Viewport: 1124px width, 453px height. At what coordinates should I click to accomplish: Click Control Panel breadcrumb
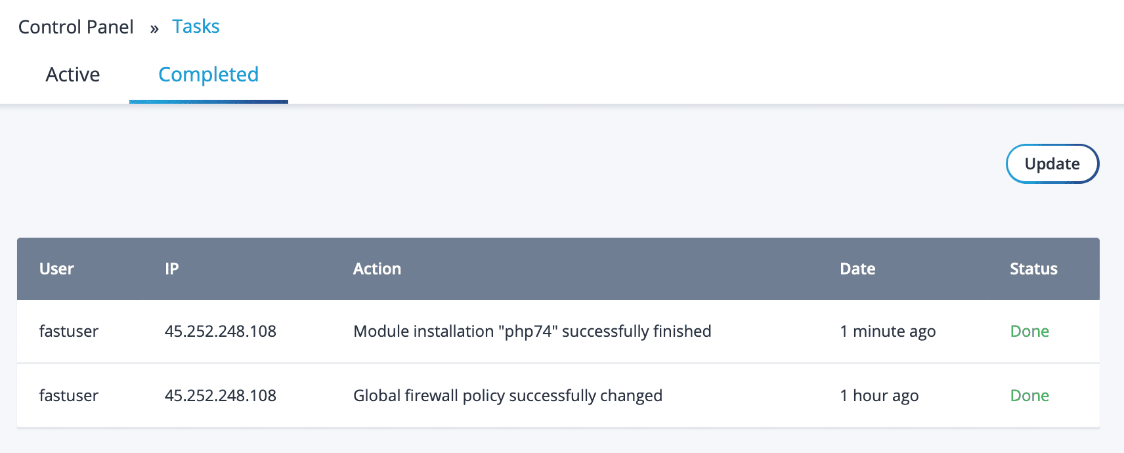76,27
